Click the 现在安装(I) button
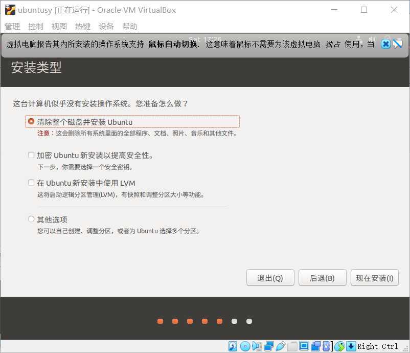 click(375, 278)
